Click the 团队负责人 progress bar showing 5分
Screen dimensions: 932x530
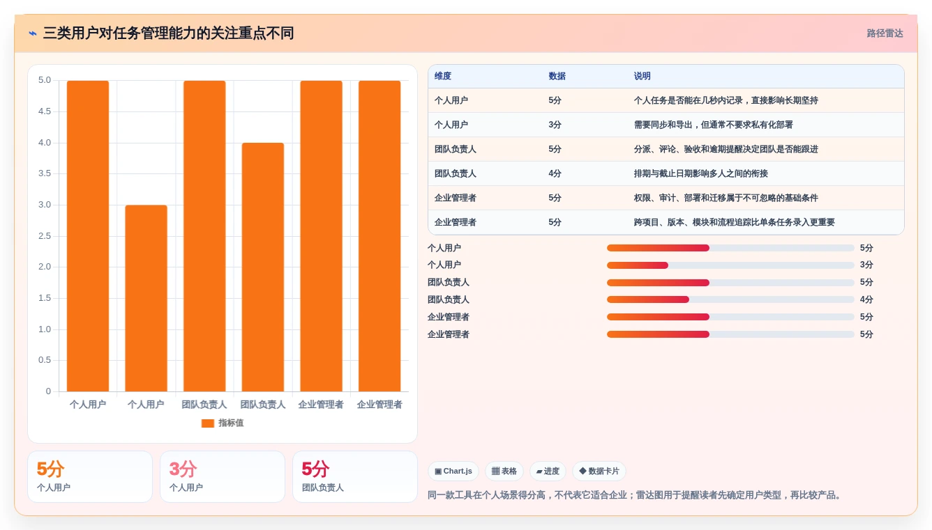coord(730,283)
